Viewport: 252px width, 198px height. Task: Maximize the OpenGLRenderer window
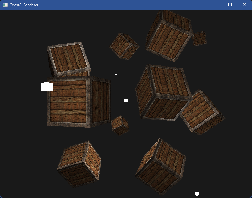(x=230, y=5)
